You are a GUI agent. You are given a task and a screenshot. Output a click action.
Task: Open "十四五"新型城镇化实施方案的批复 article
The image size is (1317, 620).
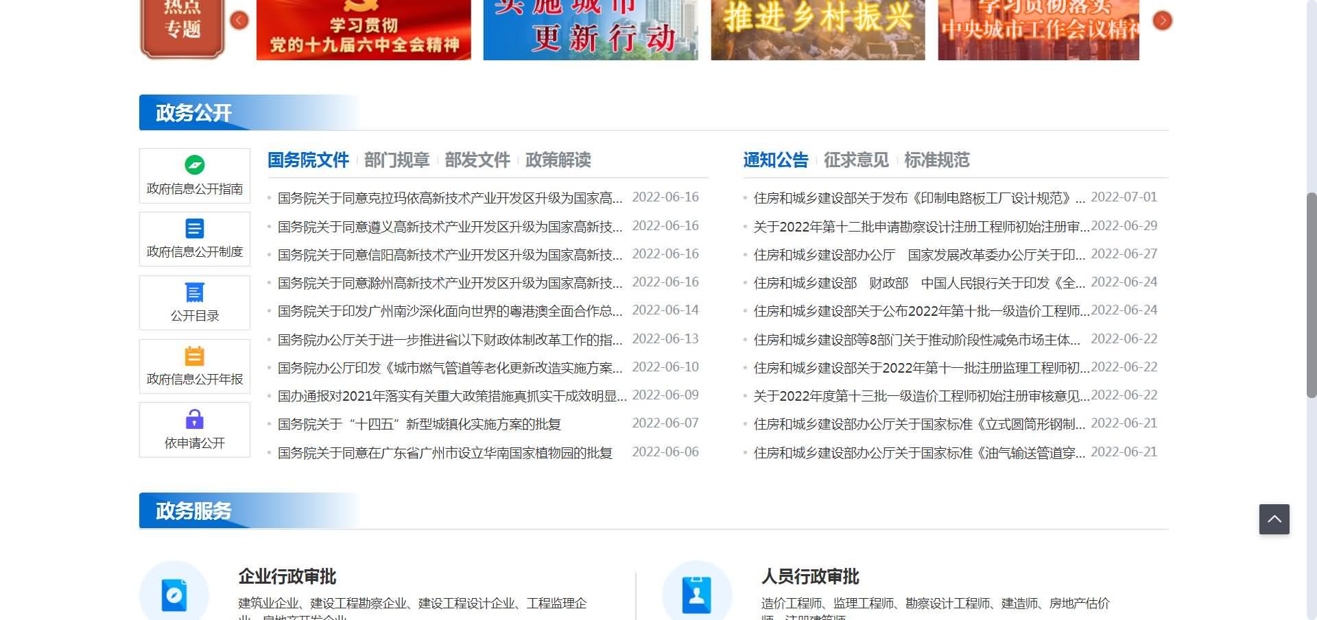419,424
